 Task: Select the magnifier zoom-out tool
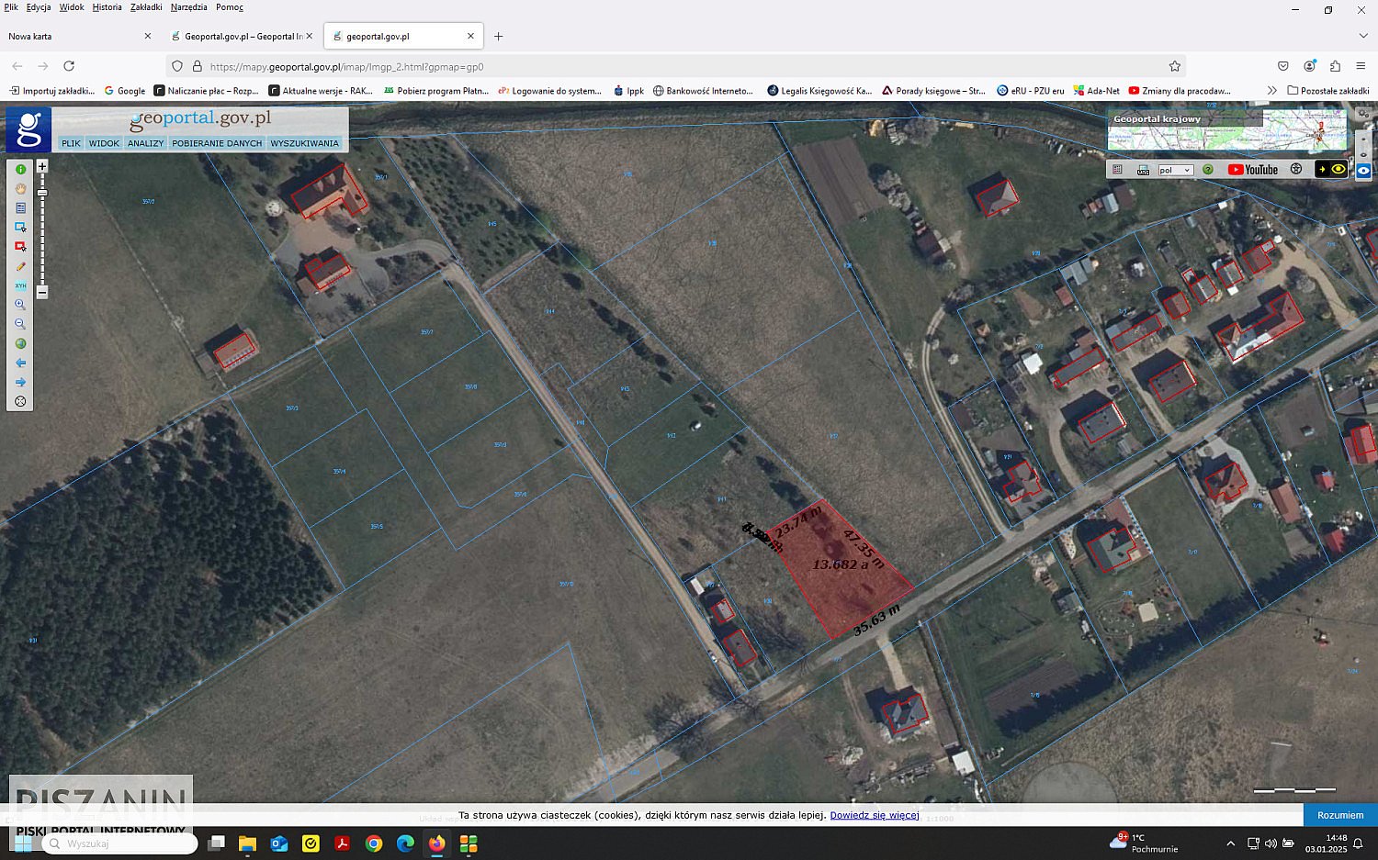(x=20, y=324)
